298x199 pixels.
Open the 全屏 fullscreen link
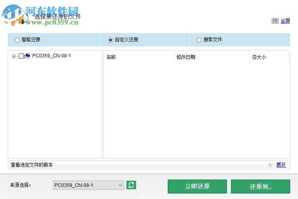[x=285, y=21]
